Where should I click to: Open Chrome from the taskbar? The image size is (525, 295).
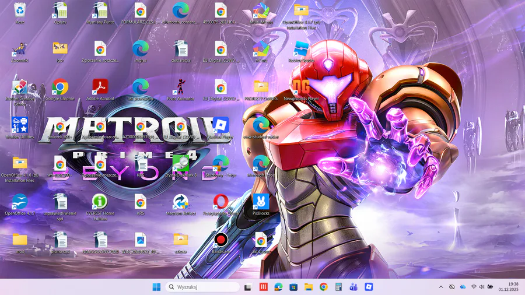pyautogui.click(x=323, y=287)
